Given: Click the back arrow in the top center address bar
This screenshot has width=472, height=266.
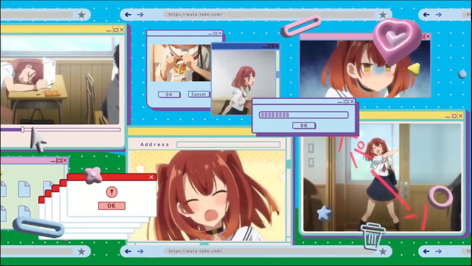Looking at the screenshot, I should (128, 14).
